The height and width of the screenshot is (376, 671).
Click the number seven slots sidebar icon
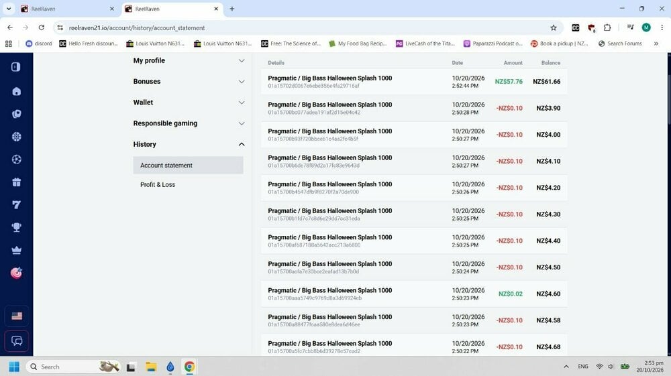(16, 204)
